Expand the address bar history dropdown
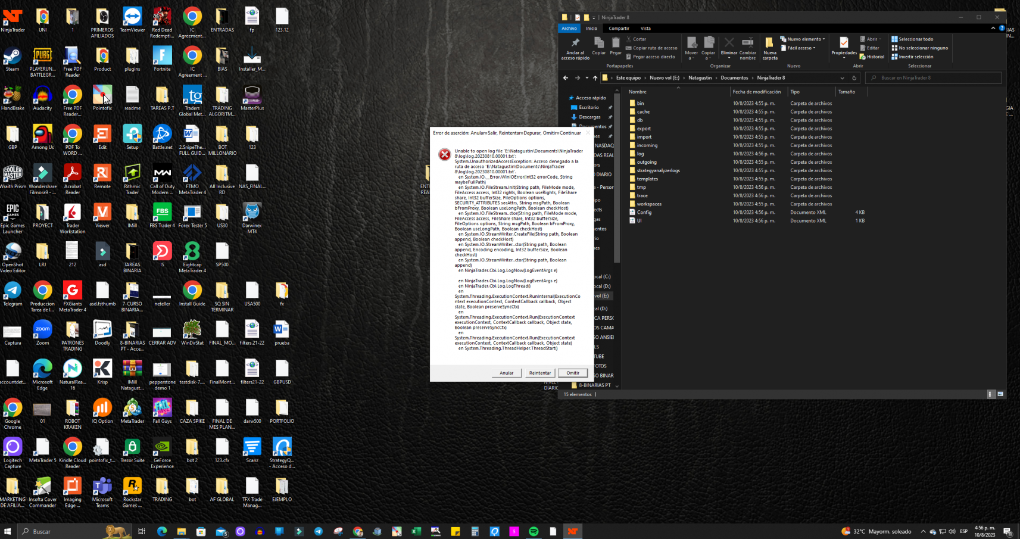 pos(842,78)
